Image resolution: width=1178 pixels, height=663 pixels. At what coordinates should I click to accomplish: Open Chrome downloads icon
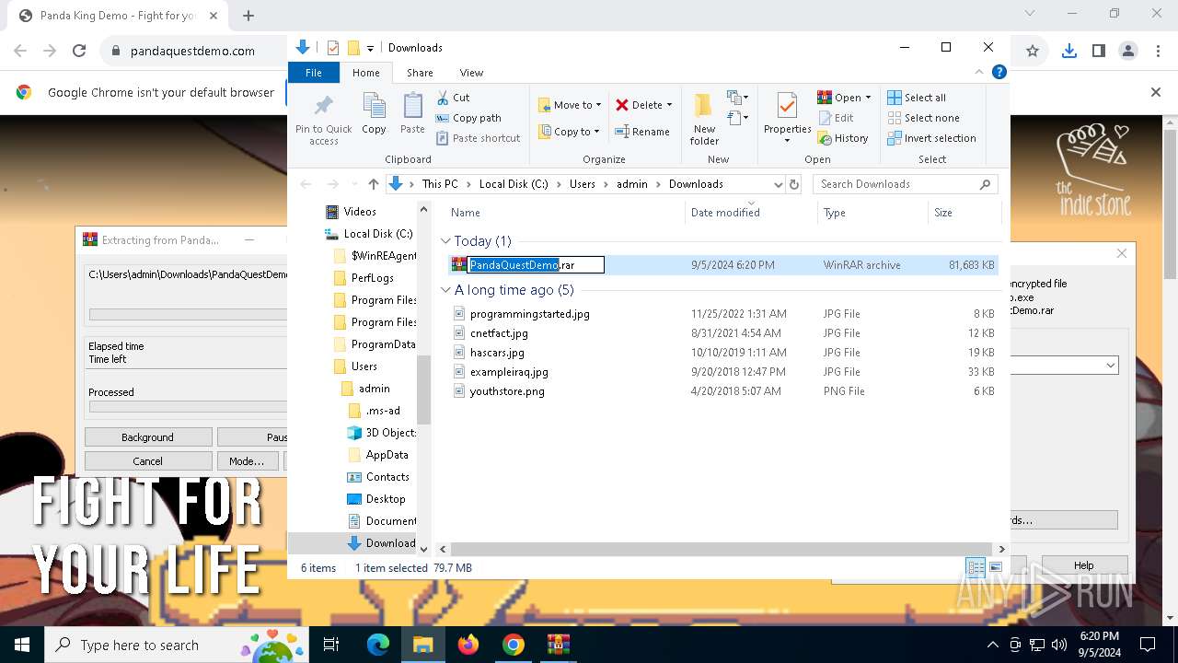coord(1068,51)
